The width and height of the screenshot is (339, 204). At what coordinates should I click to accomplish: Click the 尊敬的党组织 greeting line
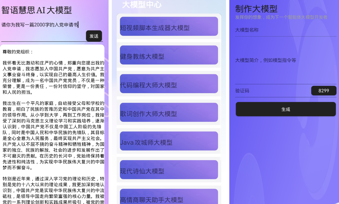tap(18, 52)
